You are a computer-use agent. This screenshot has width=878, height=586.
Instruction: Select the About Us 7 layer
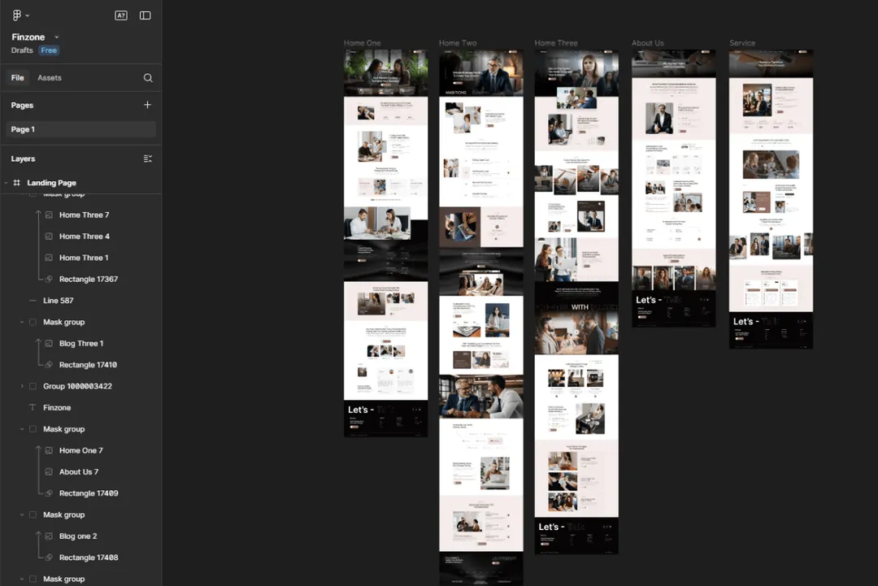coord(80,472)
